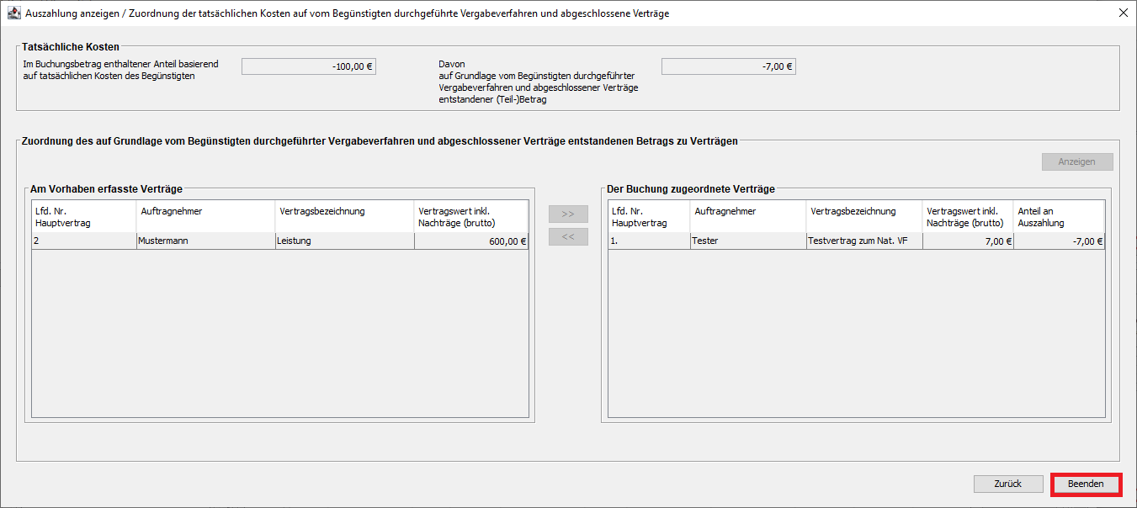Click the Leistung cell in left table

(x=344, y=241)
